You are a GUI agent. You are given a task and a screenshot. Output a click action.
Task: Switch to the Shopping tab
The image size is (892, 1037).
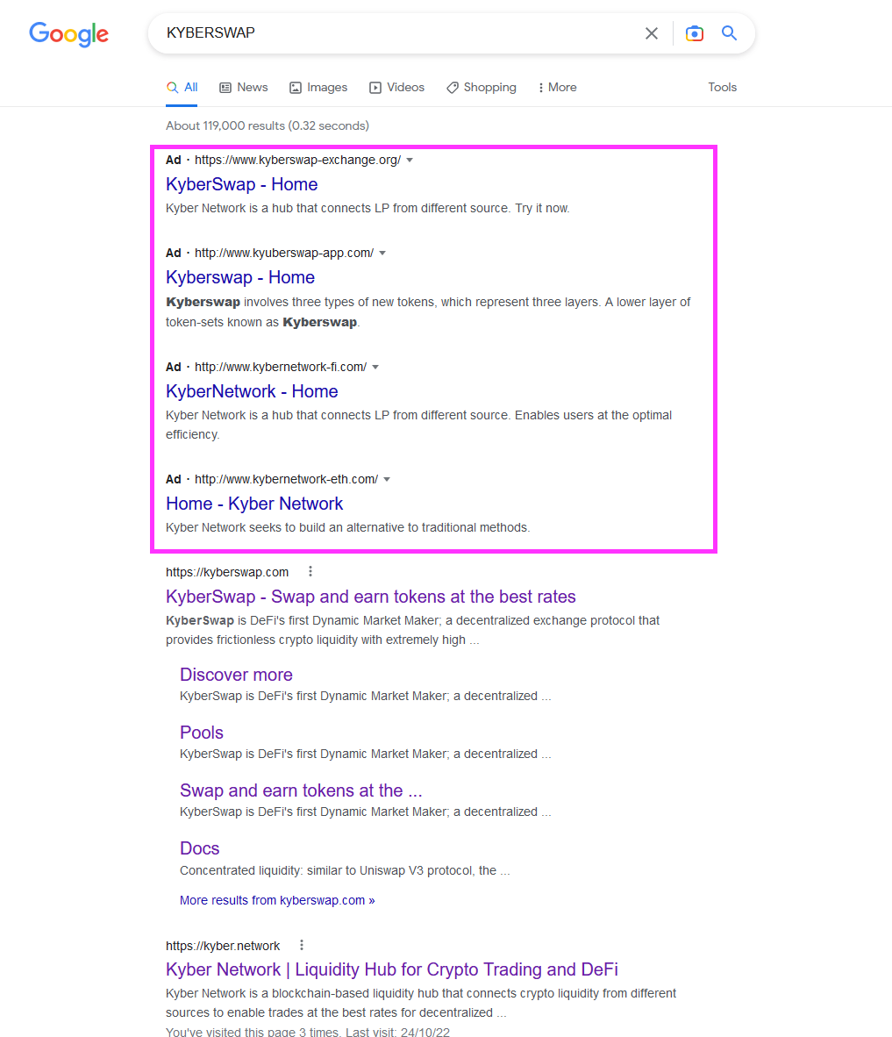(x=481, y=88)
